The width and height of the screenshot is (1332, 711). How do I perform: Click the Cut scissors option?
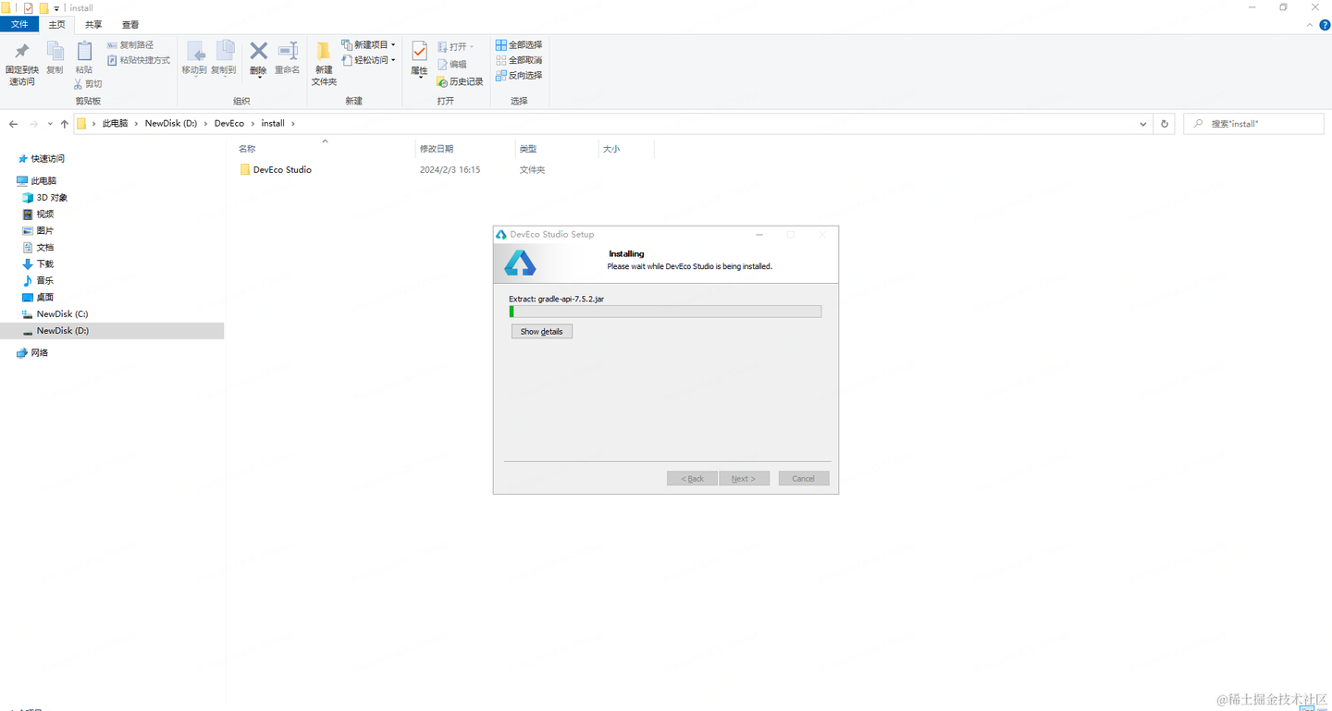tap(88, 83)
